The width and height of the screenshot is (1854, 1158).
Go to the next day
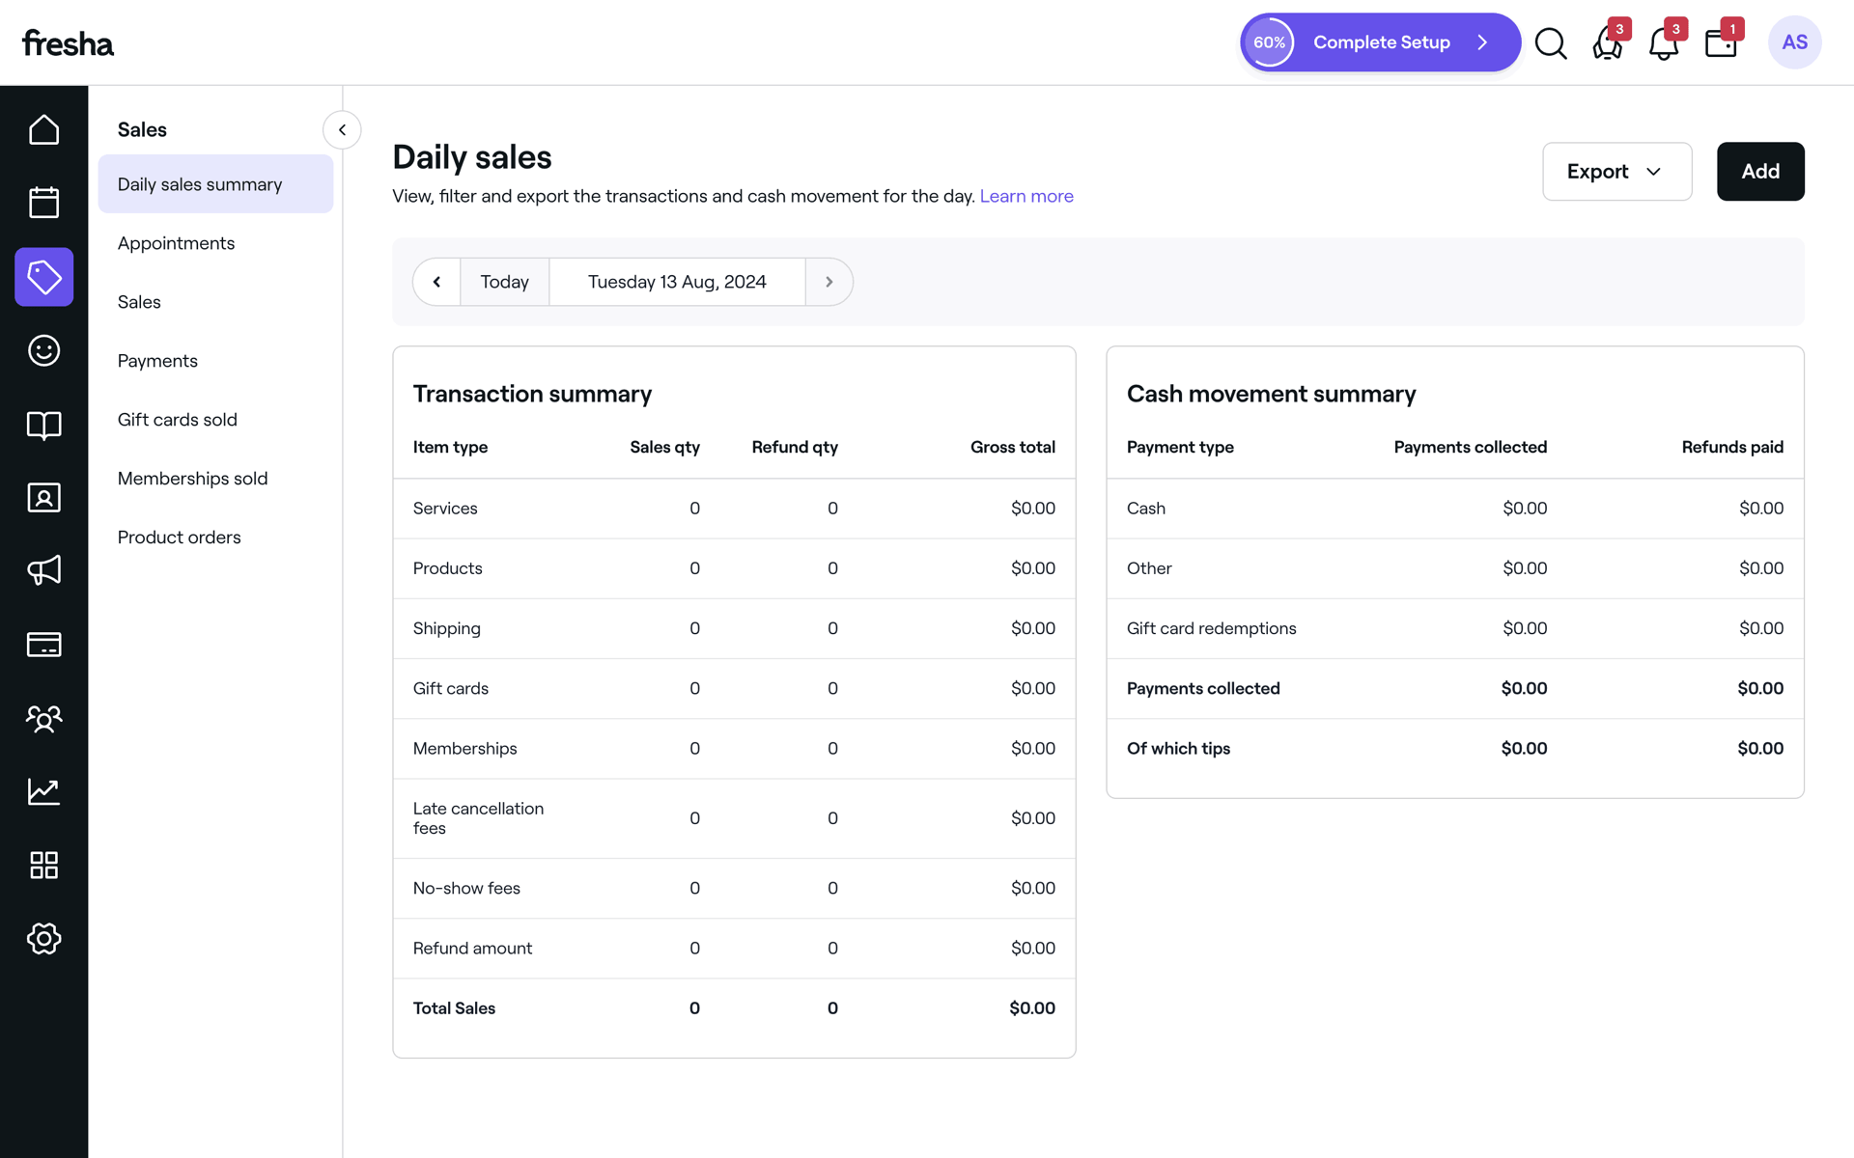829,282
